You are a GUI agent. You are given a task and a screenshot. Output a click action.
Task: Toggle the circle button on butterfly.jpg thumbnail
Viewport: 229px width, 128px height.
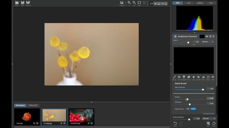(x=92, y=123)
